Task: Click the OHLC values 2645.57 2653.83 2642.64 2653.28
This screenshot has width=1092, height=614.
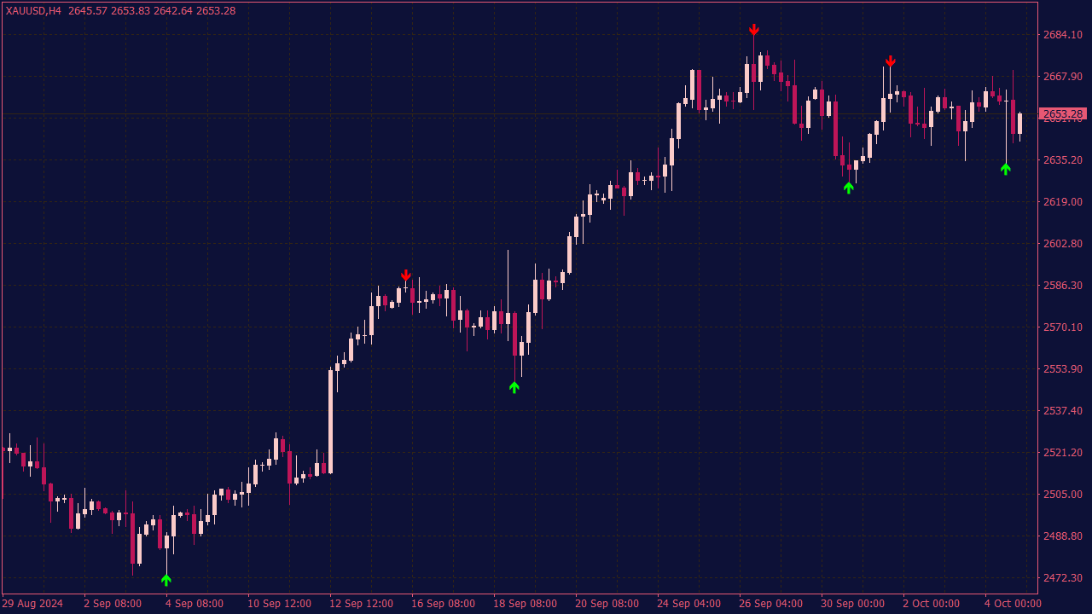Action: click(x=152, y=11)
